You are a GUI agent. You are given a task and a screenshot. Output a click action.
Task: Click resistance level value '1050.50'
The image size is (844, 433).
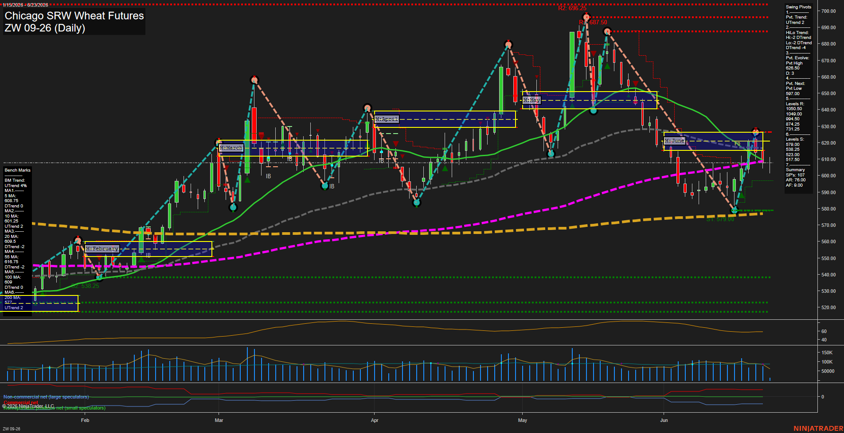[793, 109]
